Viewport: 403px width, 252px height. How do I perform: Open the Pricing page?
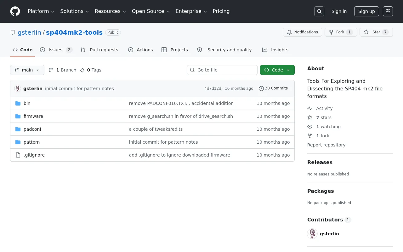pos(221,11)
